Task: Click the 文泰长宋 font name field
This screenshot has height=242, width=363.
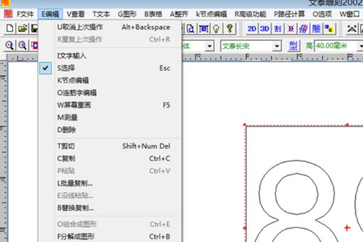Action: click(x=246, y=46)
